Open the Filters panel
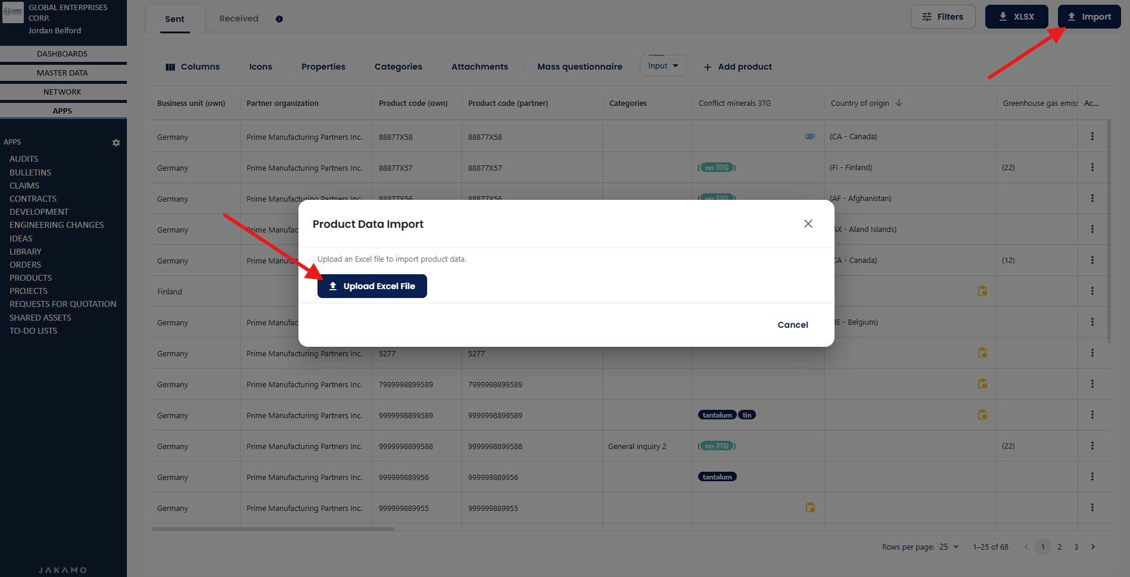Screen dimensions: 1130x577 click(942, 17)
